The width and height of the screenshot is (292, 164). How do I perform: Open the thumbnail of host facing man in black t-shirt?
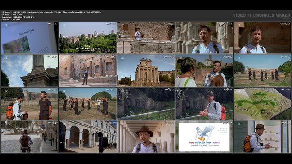30,104
